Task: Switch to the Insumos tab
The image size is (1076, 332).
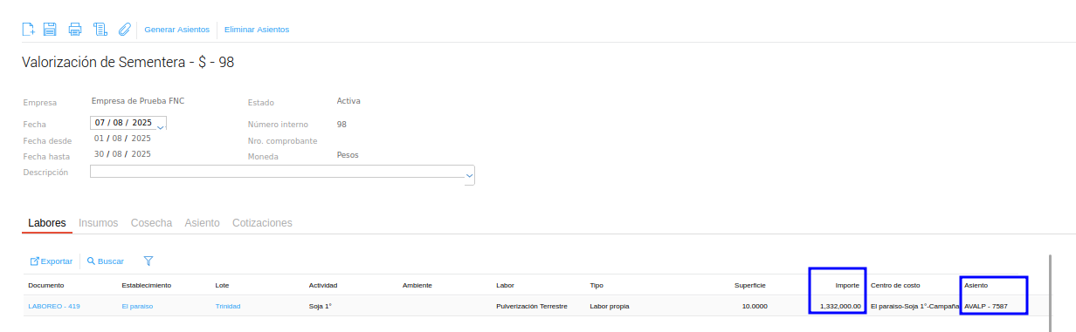Action: 99,223
